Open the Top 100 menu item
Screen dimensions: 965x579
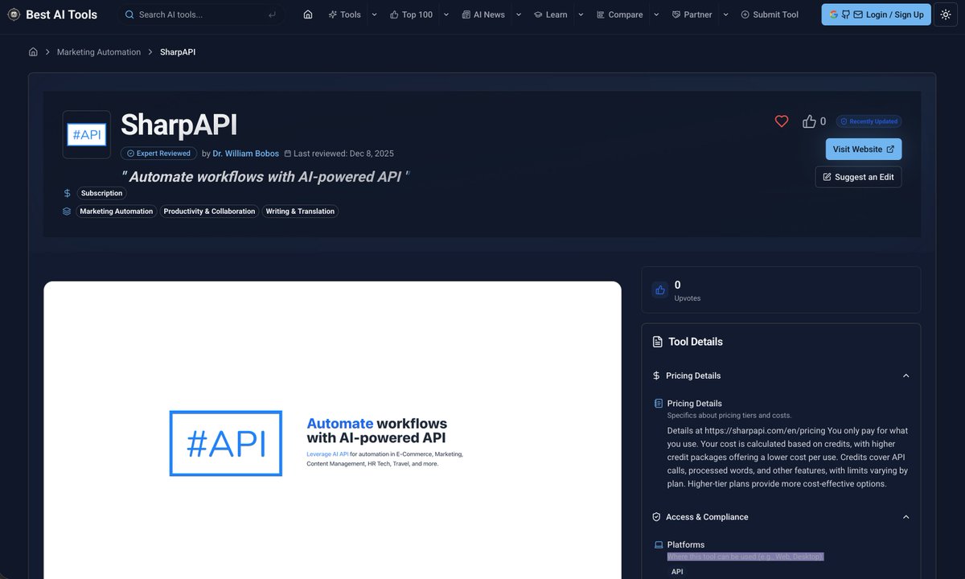(411, 14)
